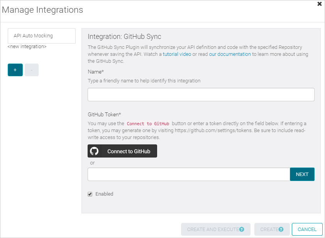Click the help icon on CREATE AND EXECUTE
This screenshot has width=325, height=238.
click(242, 229)
